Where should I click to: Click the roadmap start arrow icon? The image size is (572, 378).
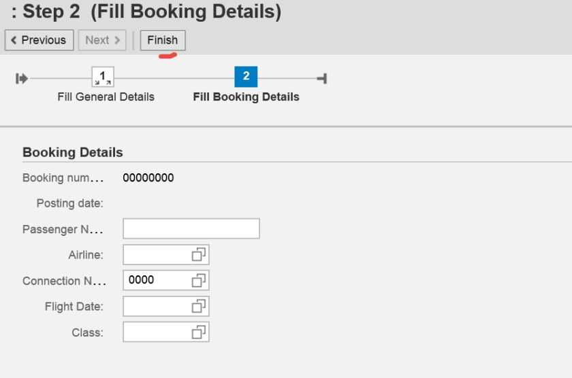pyautogui.click(x=22, y=79)
